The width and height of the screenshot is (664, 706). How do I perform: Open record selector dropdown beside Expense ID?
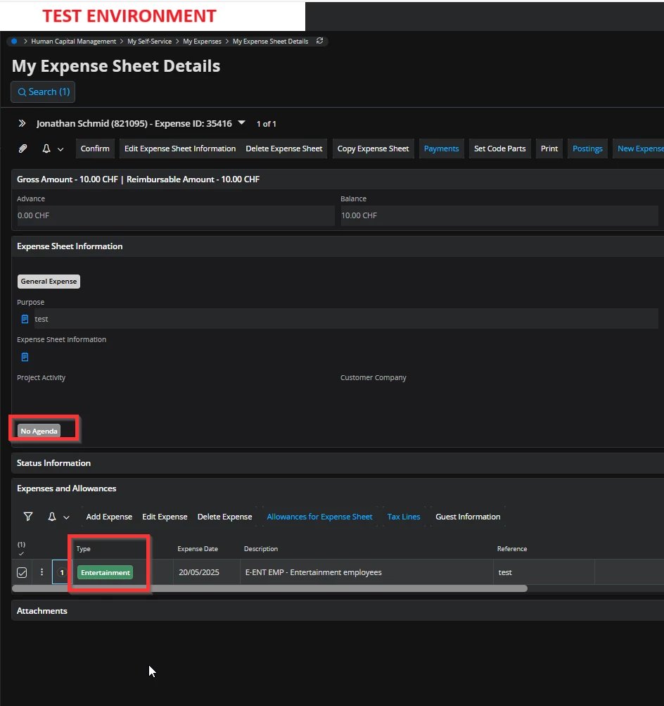coord(241,122)
